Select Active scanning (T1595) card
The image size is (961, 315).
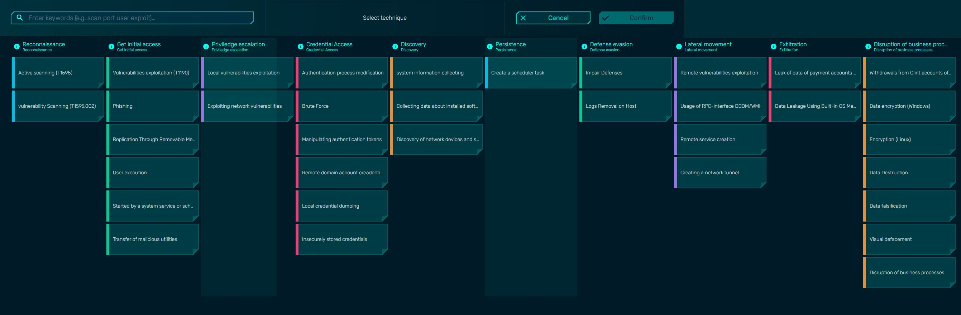tap(58, 73)
